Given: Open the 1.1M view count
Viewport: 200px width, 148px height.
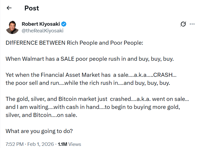Looking at the screenshot, I should click(x=63, y=144).
